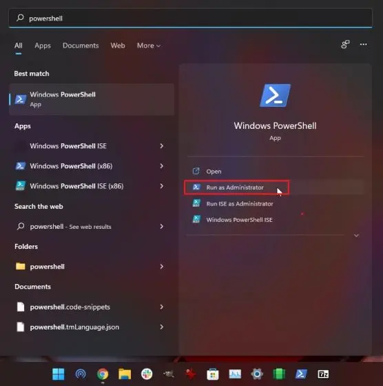
Task: Expand options for Windows PowerShell ISE
Action: tap(162, 146)
